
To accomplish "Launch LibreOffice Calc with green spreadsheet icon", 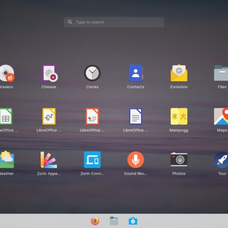I will 6,116.
